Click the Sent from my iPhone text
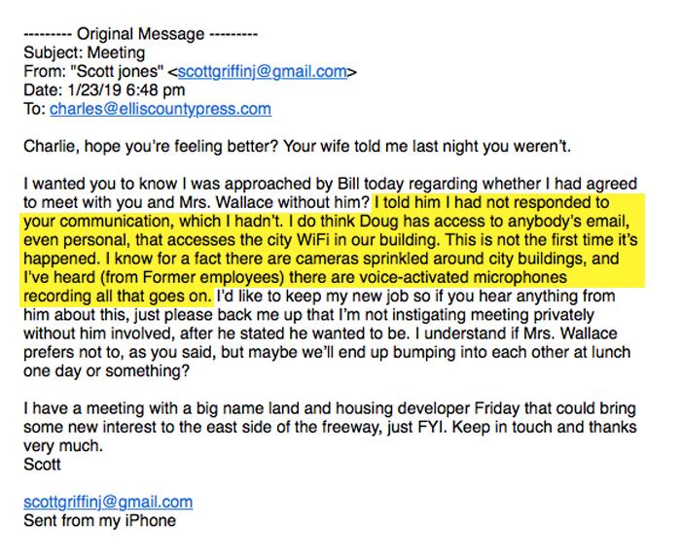The height and width of the screenshot is (559, 681). [x=100, y=521]
